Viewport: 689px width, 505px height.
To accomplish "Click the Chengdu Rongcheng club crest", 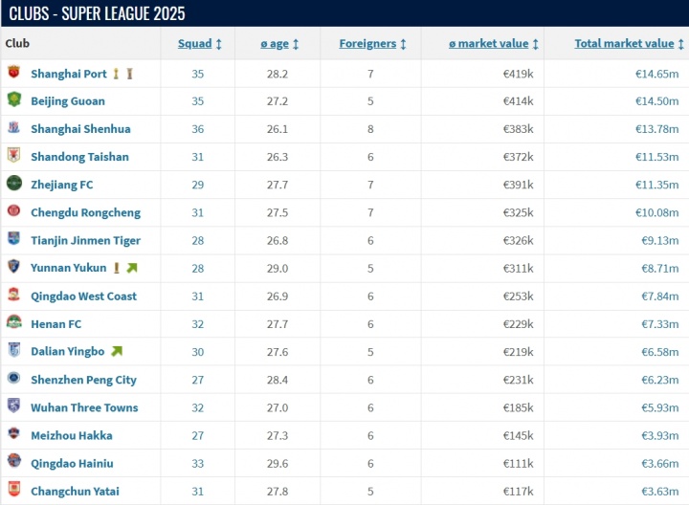I will (13, 212).
